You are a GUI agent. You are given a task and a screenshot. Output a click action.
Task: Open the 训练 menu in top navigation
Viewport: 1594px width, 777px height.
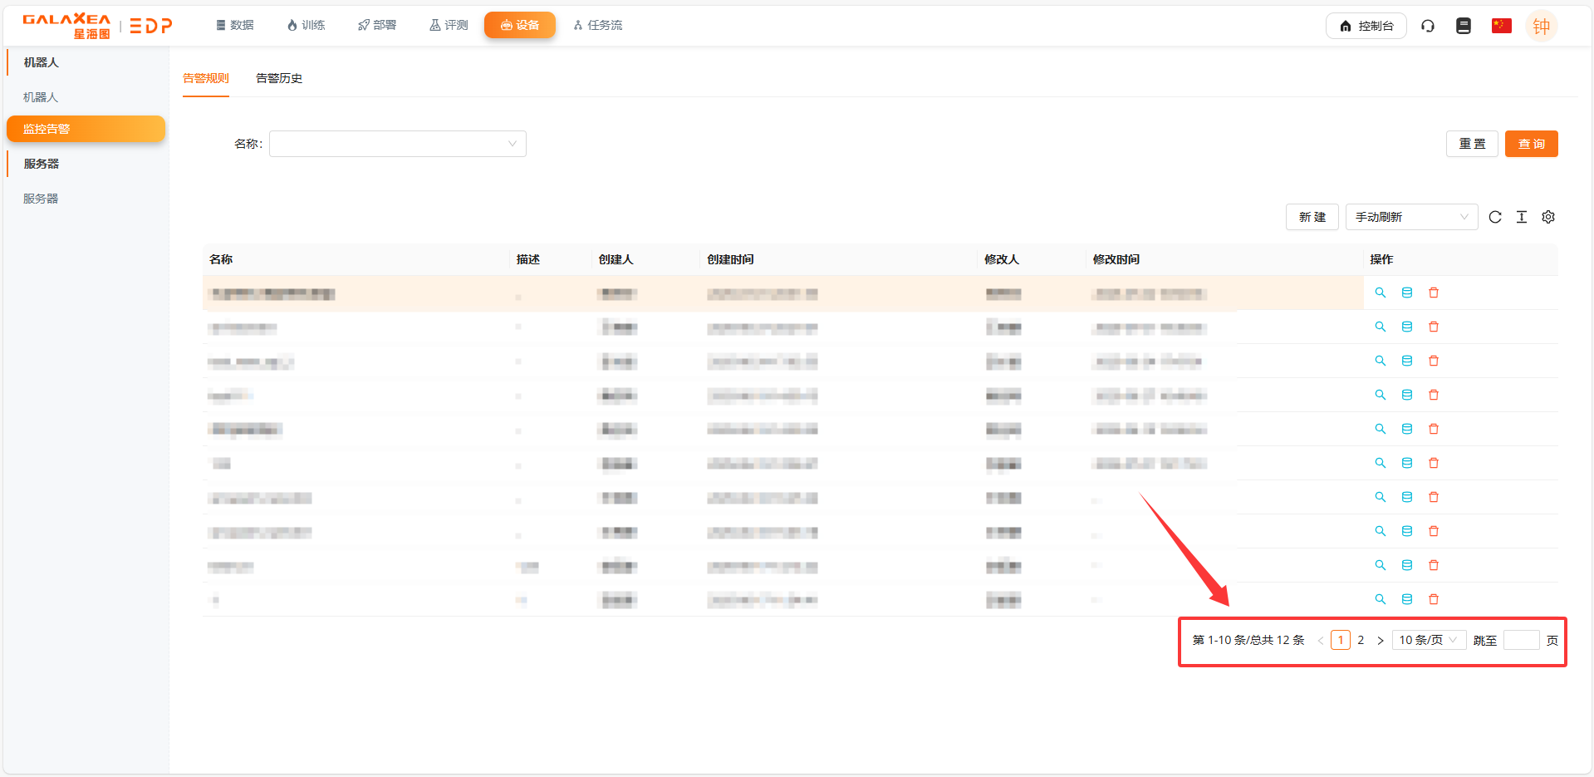(x=306, y=26)
